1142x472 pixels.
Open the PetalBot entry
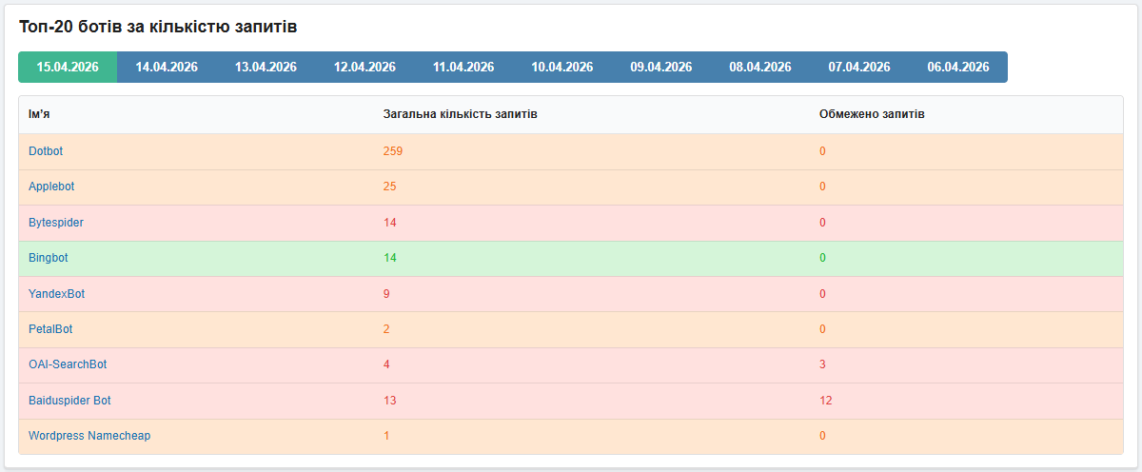[50, 329]
